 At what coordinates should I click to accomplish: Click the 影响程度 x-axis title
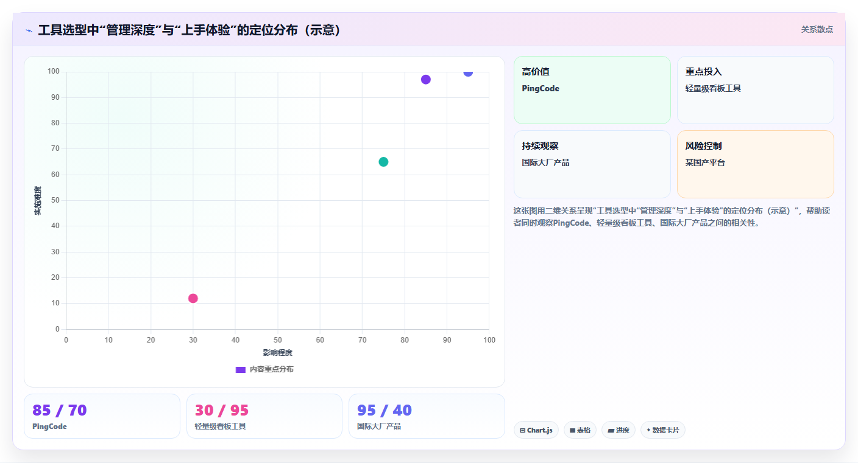point(278,353)
